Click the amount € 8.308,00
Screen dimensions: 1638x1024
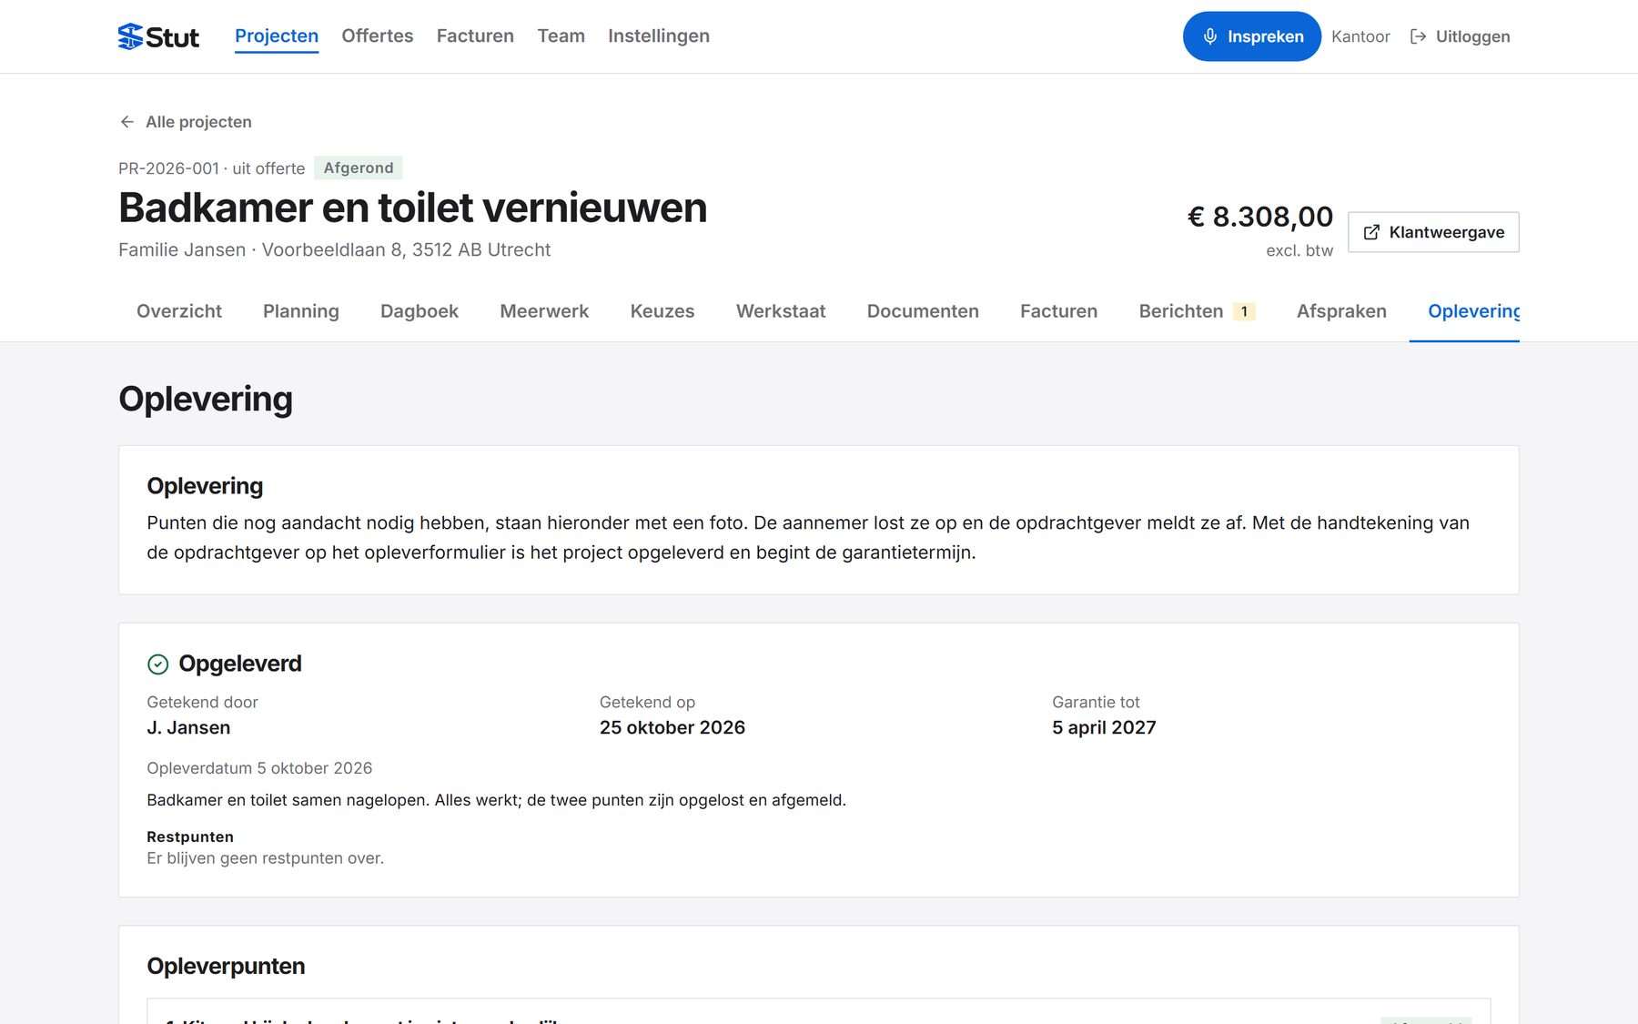pyautogui.click(x=1259, y=217)
